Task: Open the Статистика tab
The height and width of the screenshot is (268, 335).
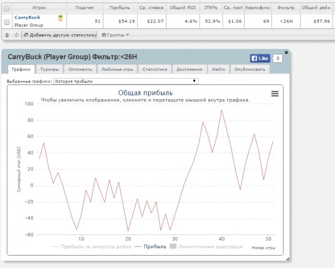Action: (x=155, y=69)
